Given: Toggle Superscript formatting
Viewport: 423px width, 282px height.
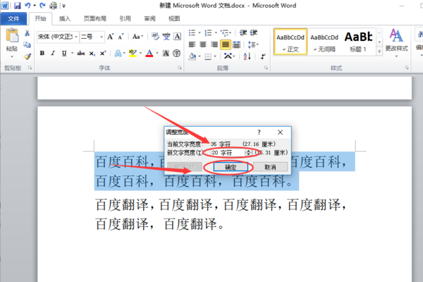Looking at the screenshot, I should [x=103, y=53].
